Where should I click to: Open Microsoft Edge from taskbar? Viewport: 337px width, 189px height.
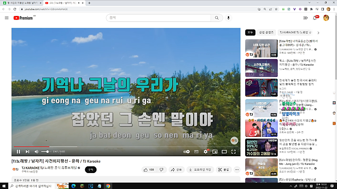tap(73, 186)
